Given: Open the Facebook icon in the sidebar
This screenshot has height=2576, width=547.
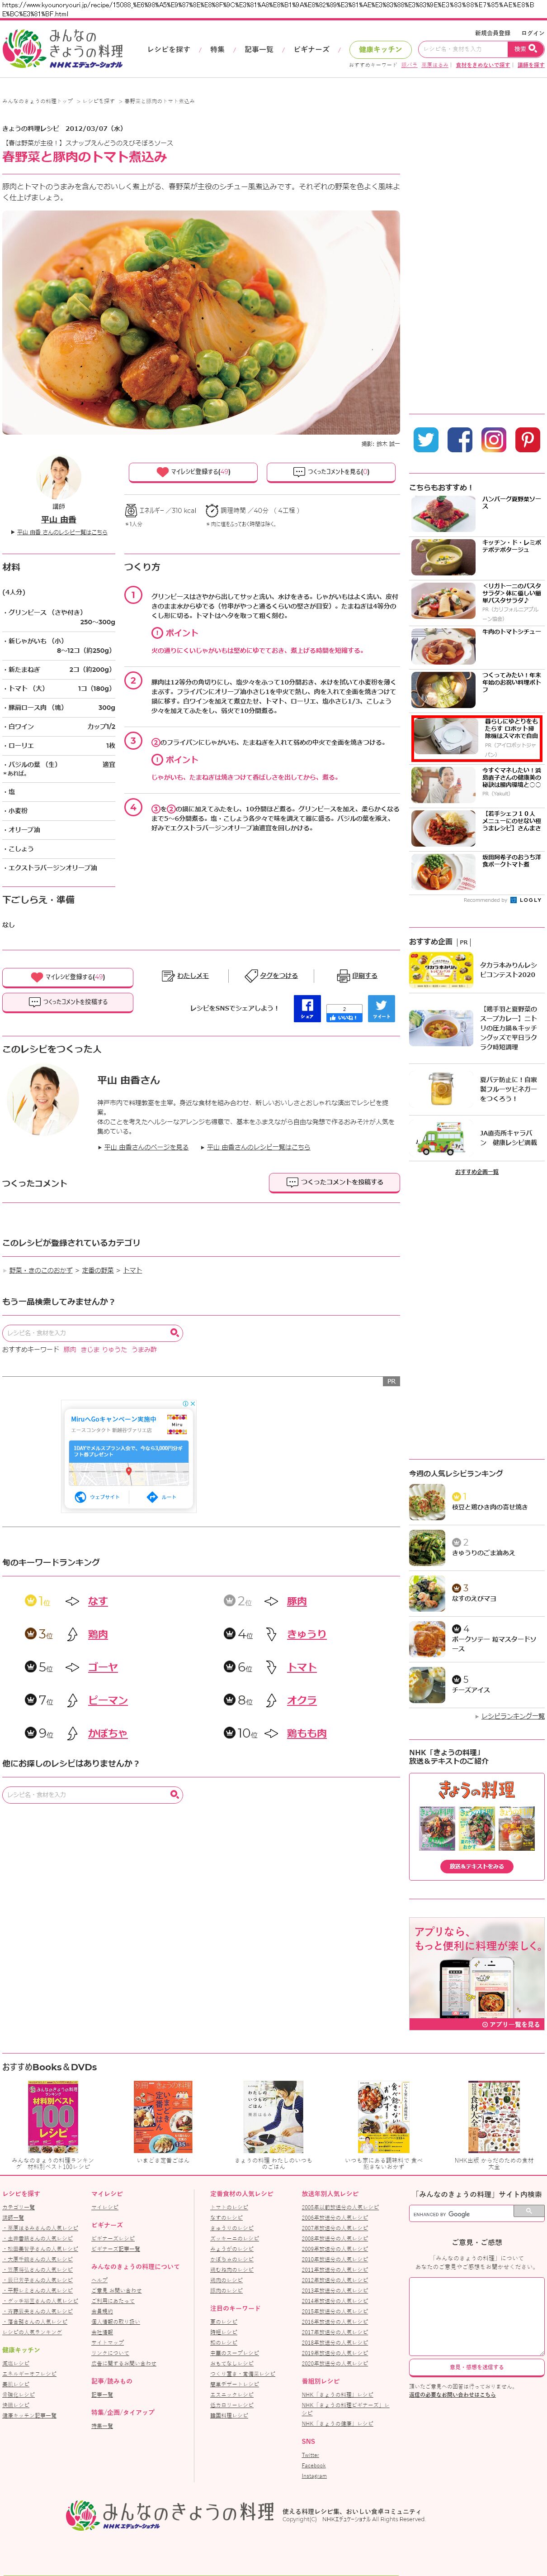Looking at the screenshot, I should (460, 439).
